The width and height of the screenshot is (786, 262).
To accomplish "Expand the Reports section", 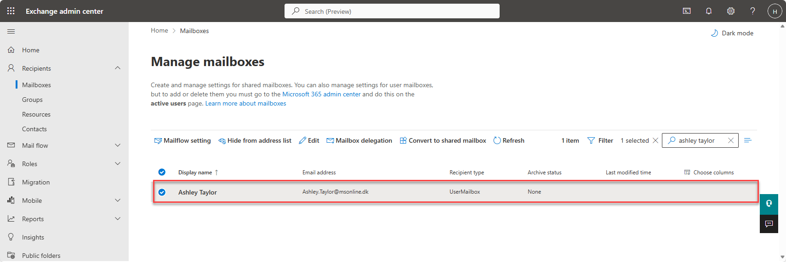I will click(x=118, y=219).
